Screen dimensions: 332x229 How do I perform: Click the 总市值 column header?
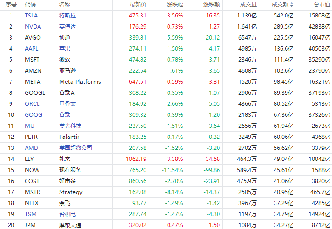(321, 4)
